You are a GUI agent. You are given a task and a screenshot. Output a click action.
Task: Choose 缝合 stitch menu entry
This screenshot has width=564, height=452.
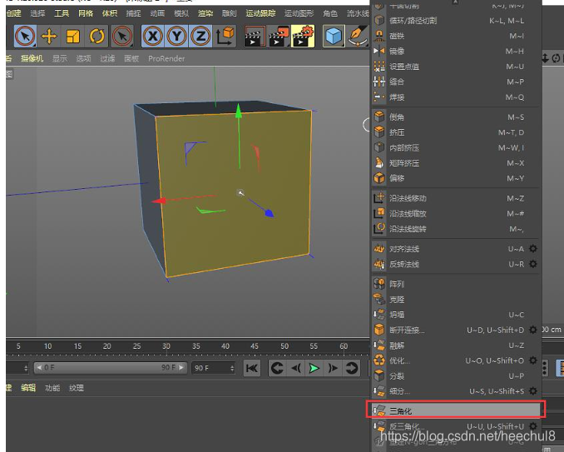pos(456,82)
